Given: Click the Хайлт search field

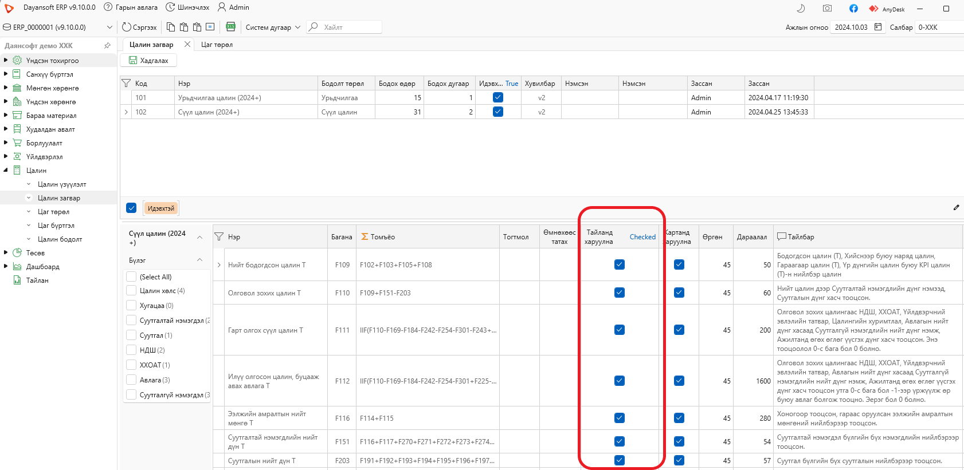Looking at the screenshot, I should [344, 27].
